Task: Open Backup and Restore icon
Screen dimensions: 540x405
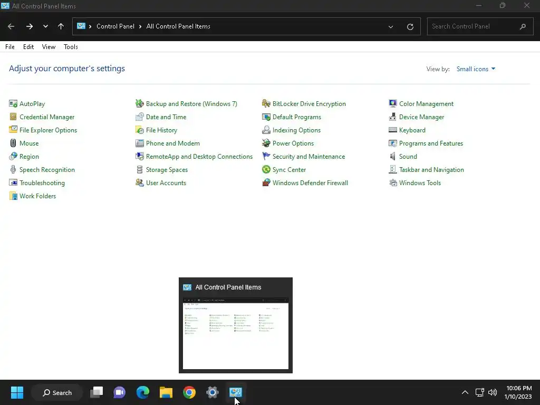Action: click(139, 104)
